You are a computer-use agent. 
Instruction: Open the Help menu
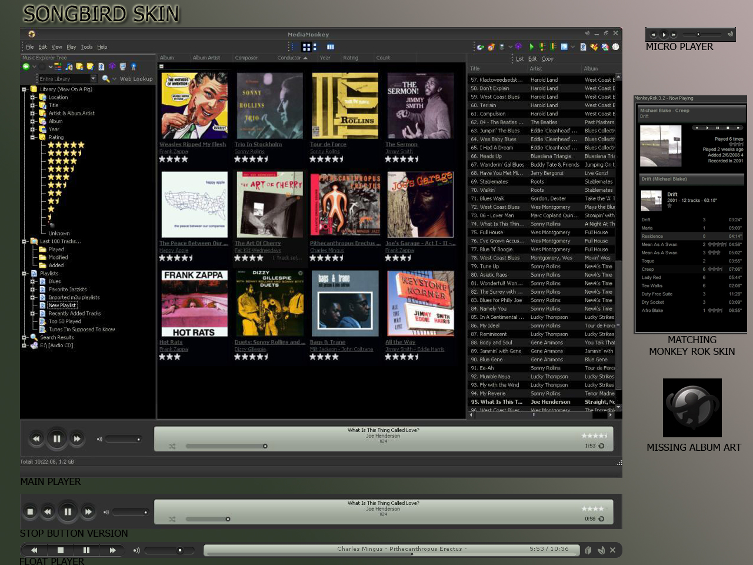pos(102,47)
